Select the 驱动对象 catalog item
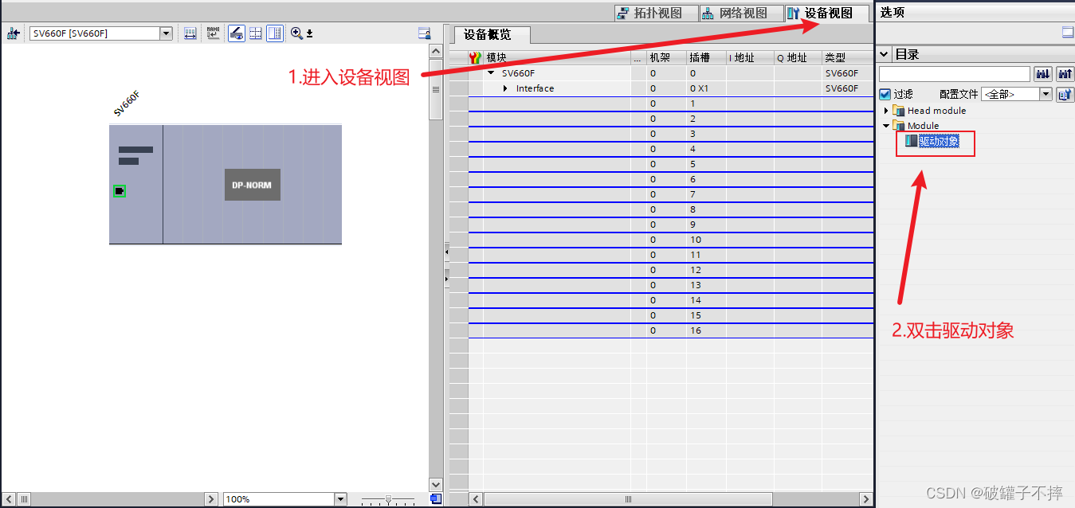Viewport: 1075px width, 508px height. point(939,141)
